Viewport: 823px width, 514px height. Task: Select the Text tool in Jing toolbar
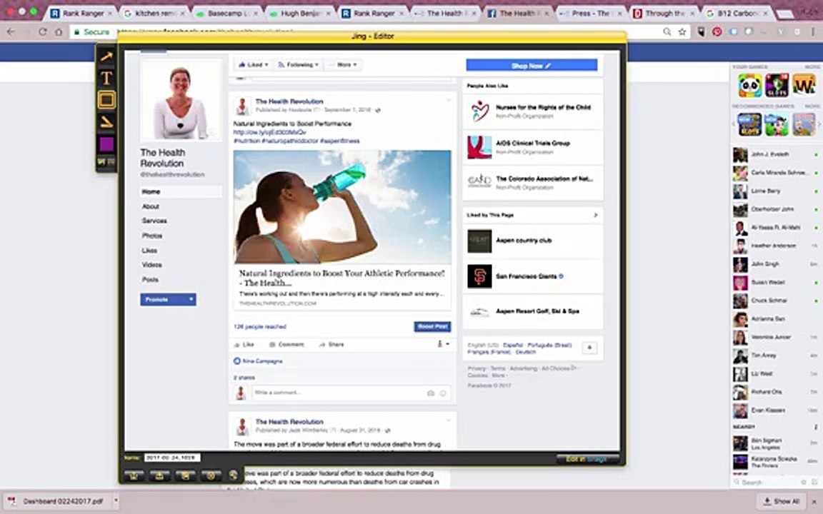(x=106, y=78)
